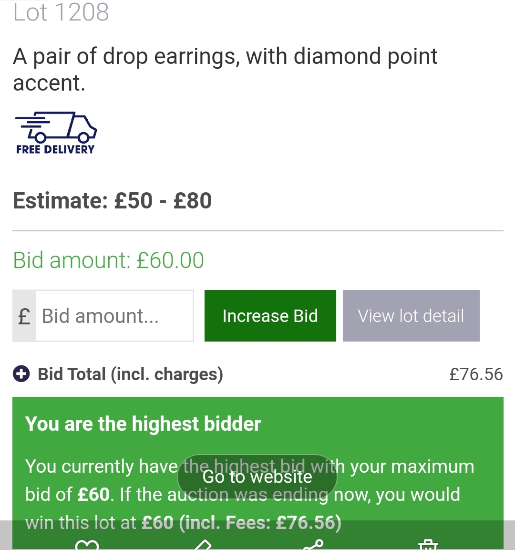This screenshot has width=515, height=550.
Task: Click the Bid Total (incl. charges) label
Action: click(x=130, y=374)
